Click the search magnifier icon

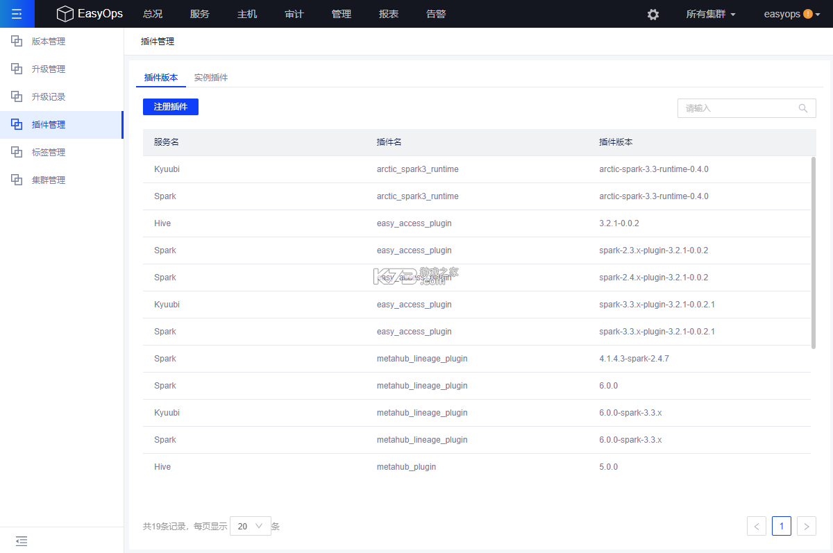click(803, 108)
